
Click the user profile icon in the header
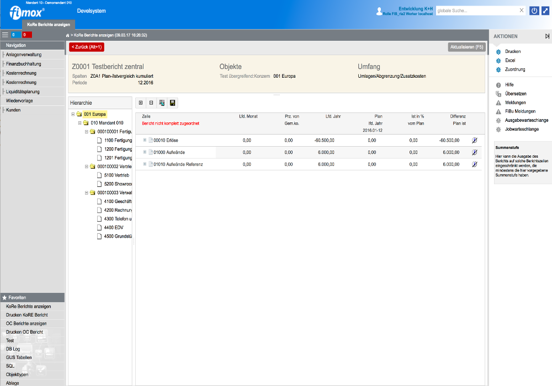[x=379, y=11]
